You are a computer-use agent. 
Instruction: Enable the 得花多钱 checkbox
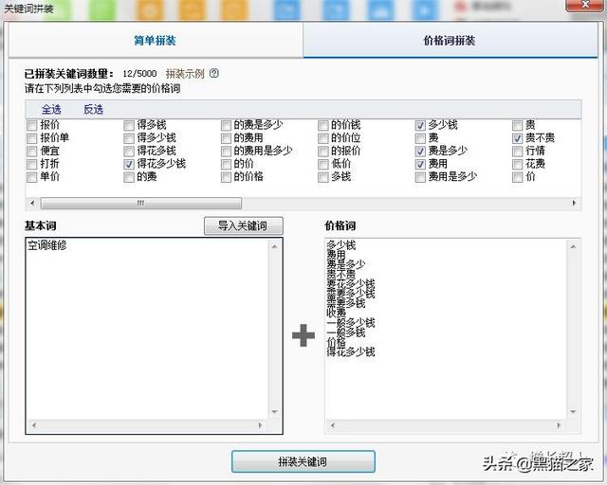pyautogui.click(x=129, y=151)
